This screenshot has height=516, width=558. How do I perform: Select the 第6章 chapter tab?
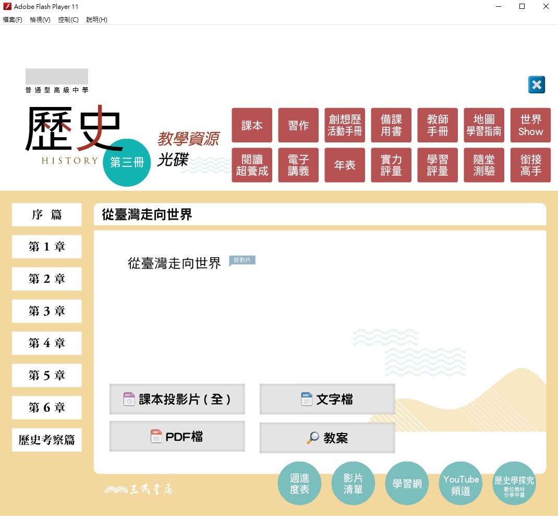[46, 407]
